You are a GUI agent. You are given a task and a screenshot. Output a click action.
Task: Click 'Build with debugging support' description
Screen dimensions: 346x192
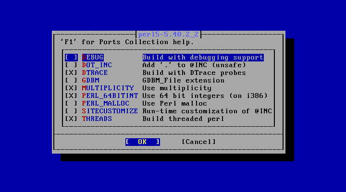(x=203, y=58)
